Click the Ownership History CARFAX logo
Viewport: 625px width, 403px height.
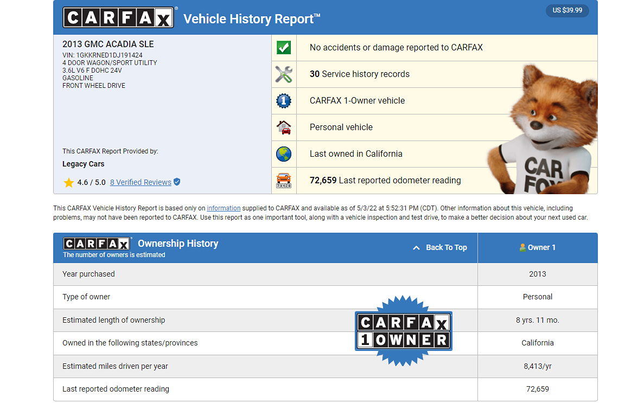(x=97, y=244)
